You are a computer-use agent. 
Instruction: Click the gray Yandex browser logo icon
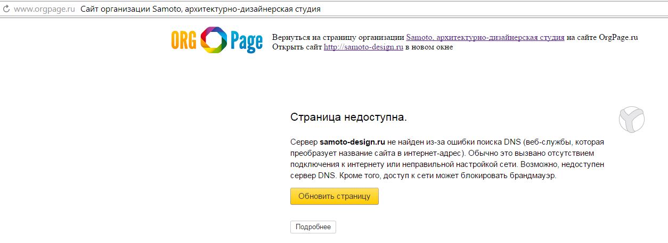[x=631, y=119]
